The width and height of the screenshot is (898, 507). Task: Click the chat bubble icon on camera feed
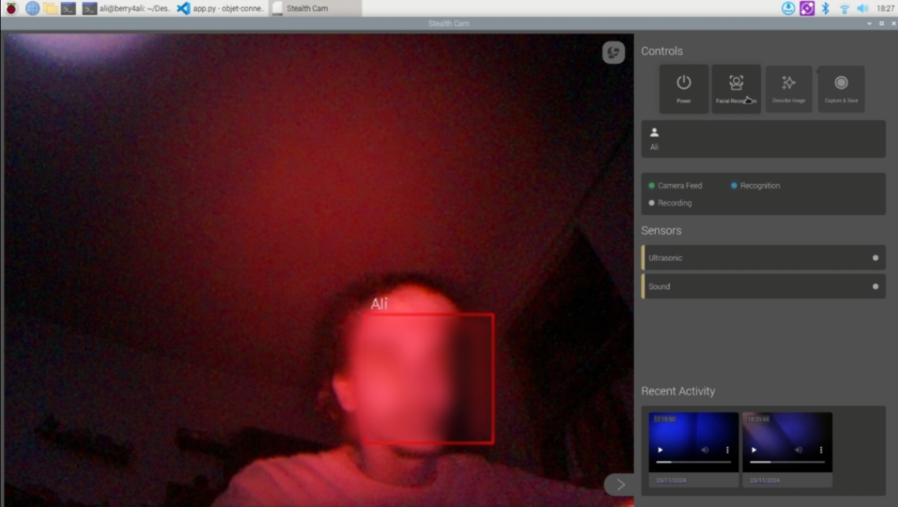tap(613, 52)
